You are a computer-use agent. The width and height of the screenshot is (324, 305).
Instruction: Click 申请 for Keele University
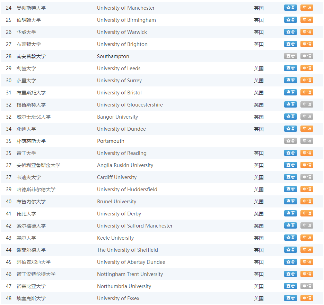[x=307, y=238]
